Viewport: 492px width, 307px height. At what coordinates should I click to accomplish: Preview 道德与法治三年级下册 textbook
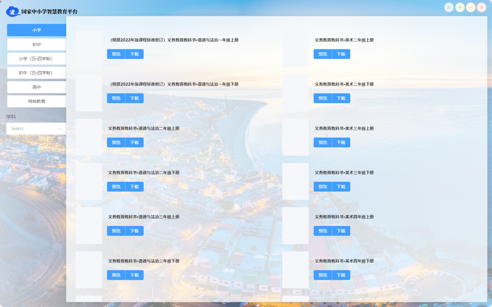tap(116, 275)
